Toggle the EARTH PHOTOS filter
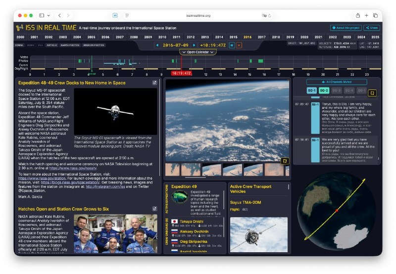Screen dimensions: 396x274 (x=70, y=45)
